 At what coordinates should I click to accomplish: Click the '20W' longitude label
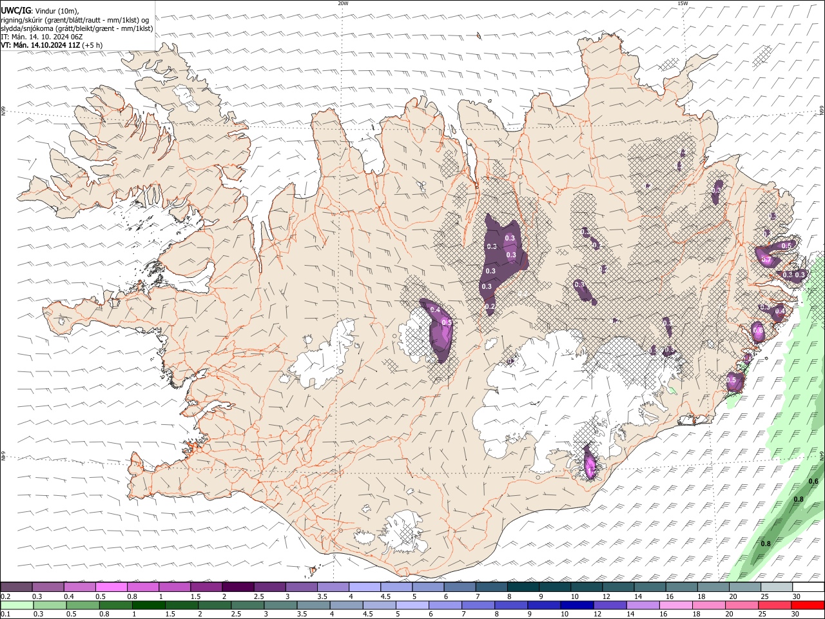tap(343, 3)
